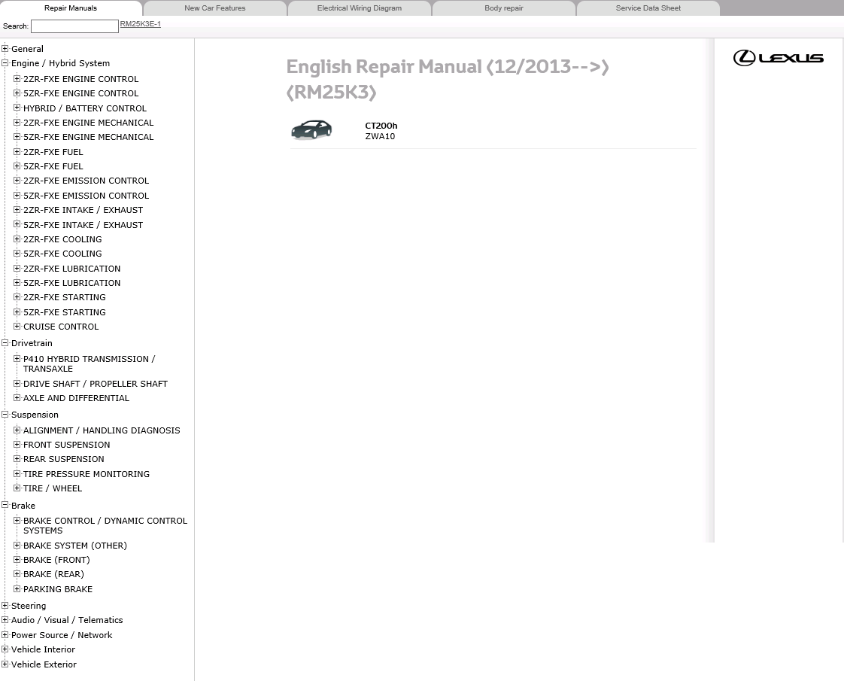The height and width of the screenshot is (681, 844).
Task: Open the Body repair tab
Action: click(x=504, y=8)
